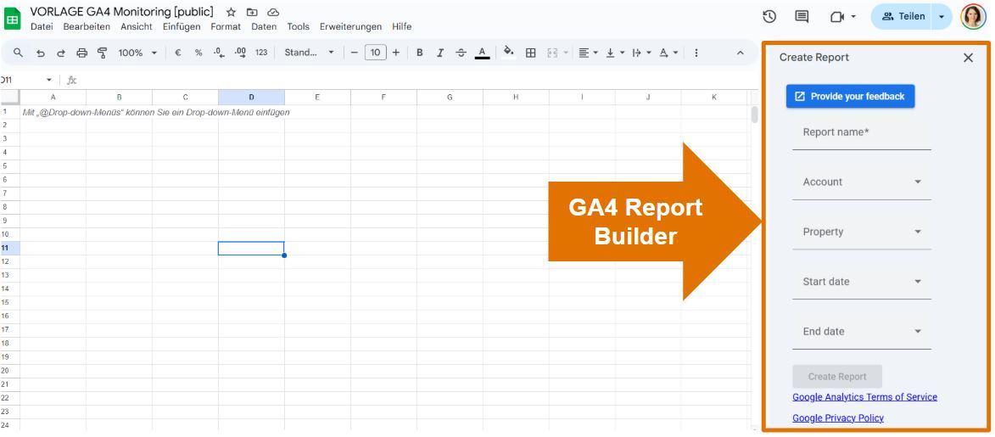The image size is (995, 437).
Task: Open the comments panel icon
Action: tap(802, 16)
